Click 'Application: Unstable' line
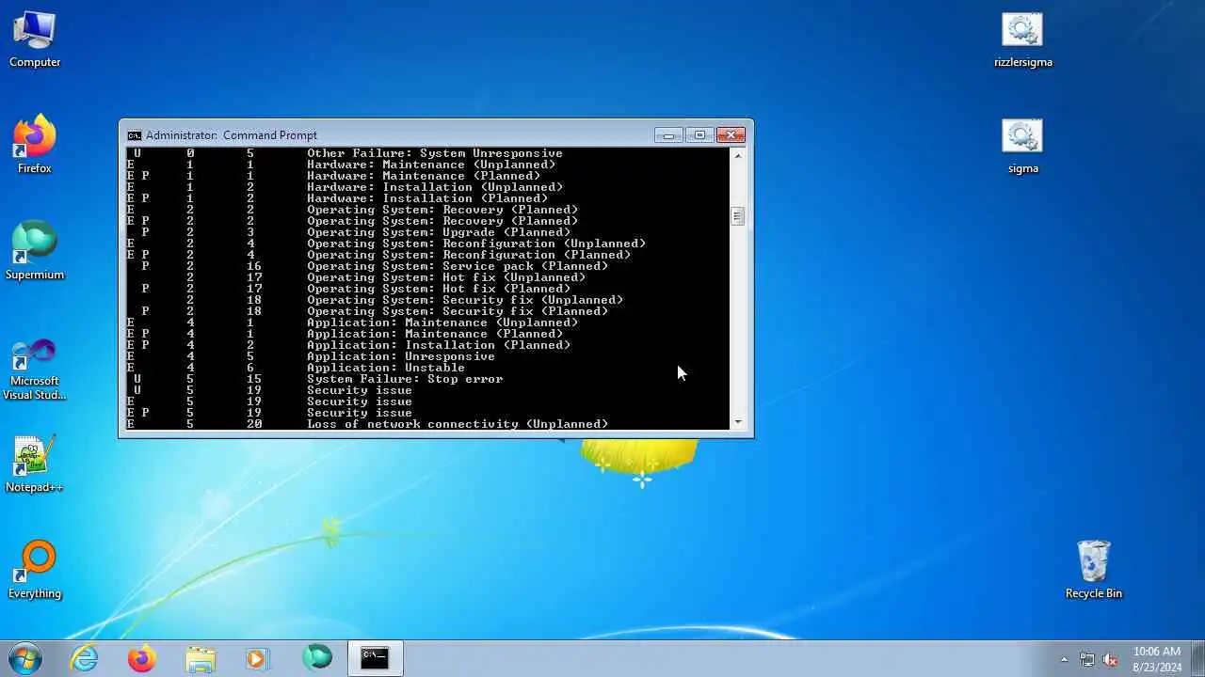This screenshot has height=677, width=1205. pyautogui.click(x=386, y=368)
